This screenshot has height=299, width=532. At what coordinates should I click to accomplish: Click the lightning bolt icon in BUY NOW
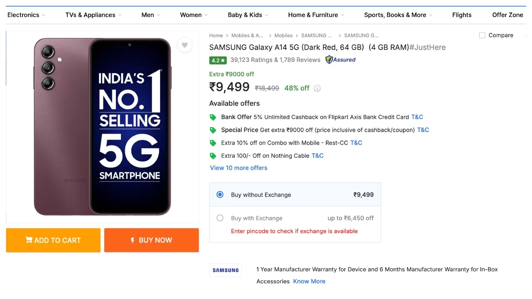(x=133, y=240)
